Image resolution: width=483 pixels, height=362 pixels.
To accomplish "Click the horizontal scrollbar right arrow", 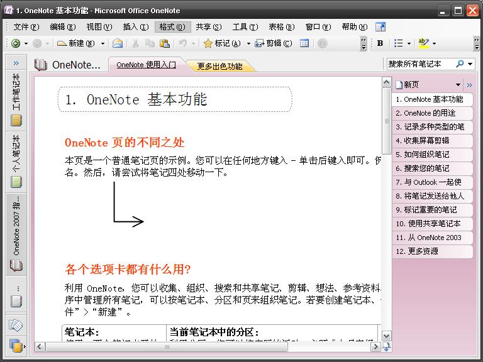I will coord(375,347).
